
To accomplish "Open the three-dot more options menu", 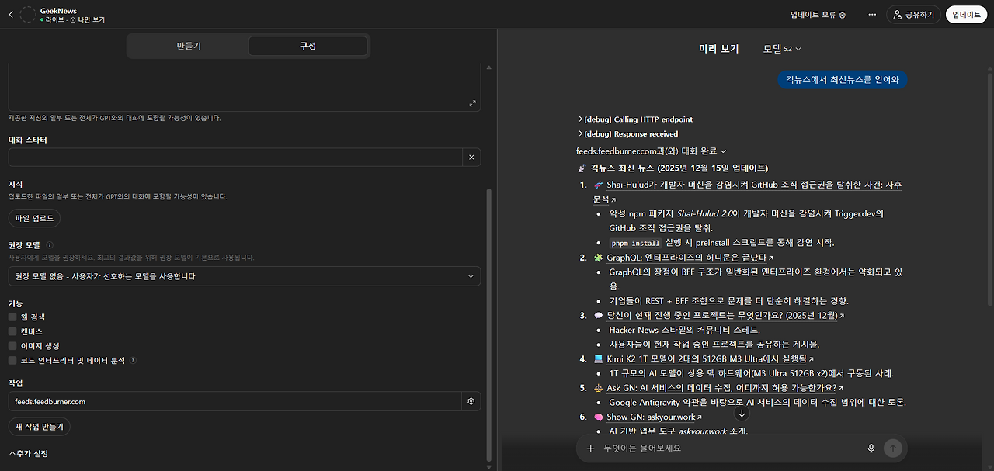I will pyautogui.click(x=872, y=15).
